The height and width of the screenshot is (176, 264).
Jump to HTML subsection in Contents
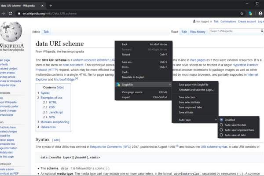(x=53, y=103)
